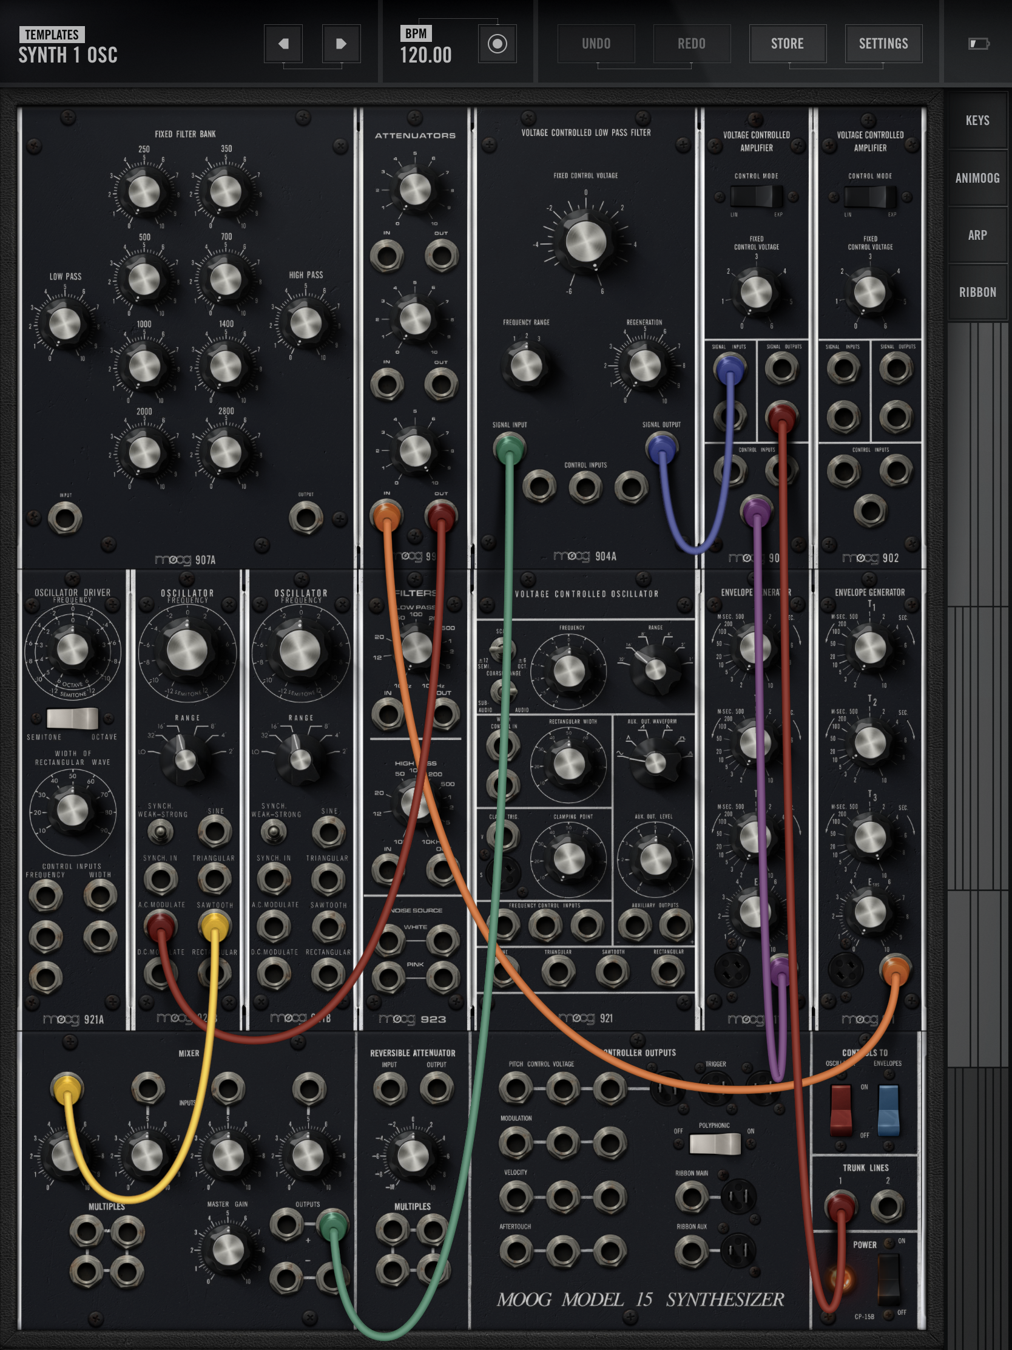Viewport: 1012px width, 1350px height.
Task: Set the filter frequency range knob
Action: pyautogui.click(x=526, y=365)
